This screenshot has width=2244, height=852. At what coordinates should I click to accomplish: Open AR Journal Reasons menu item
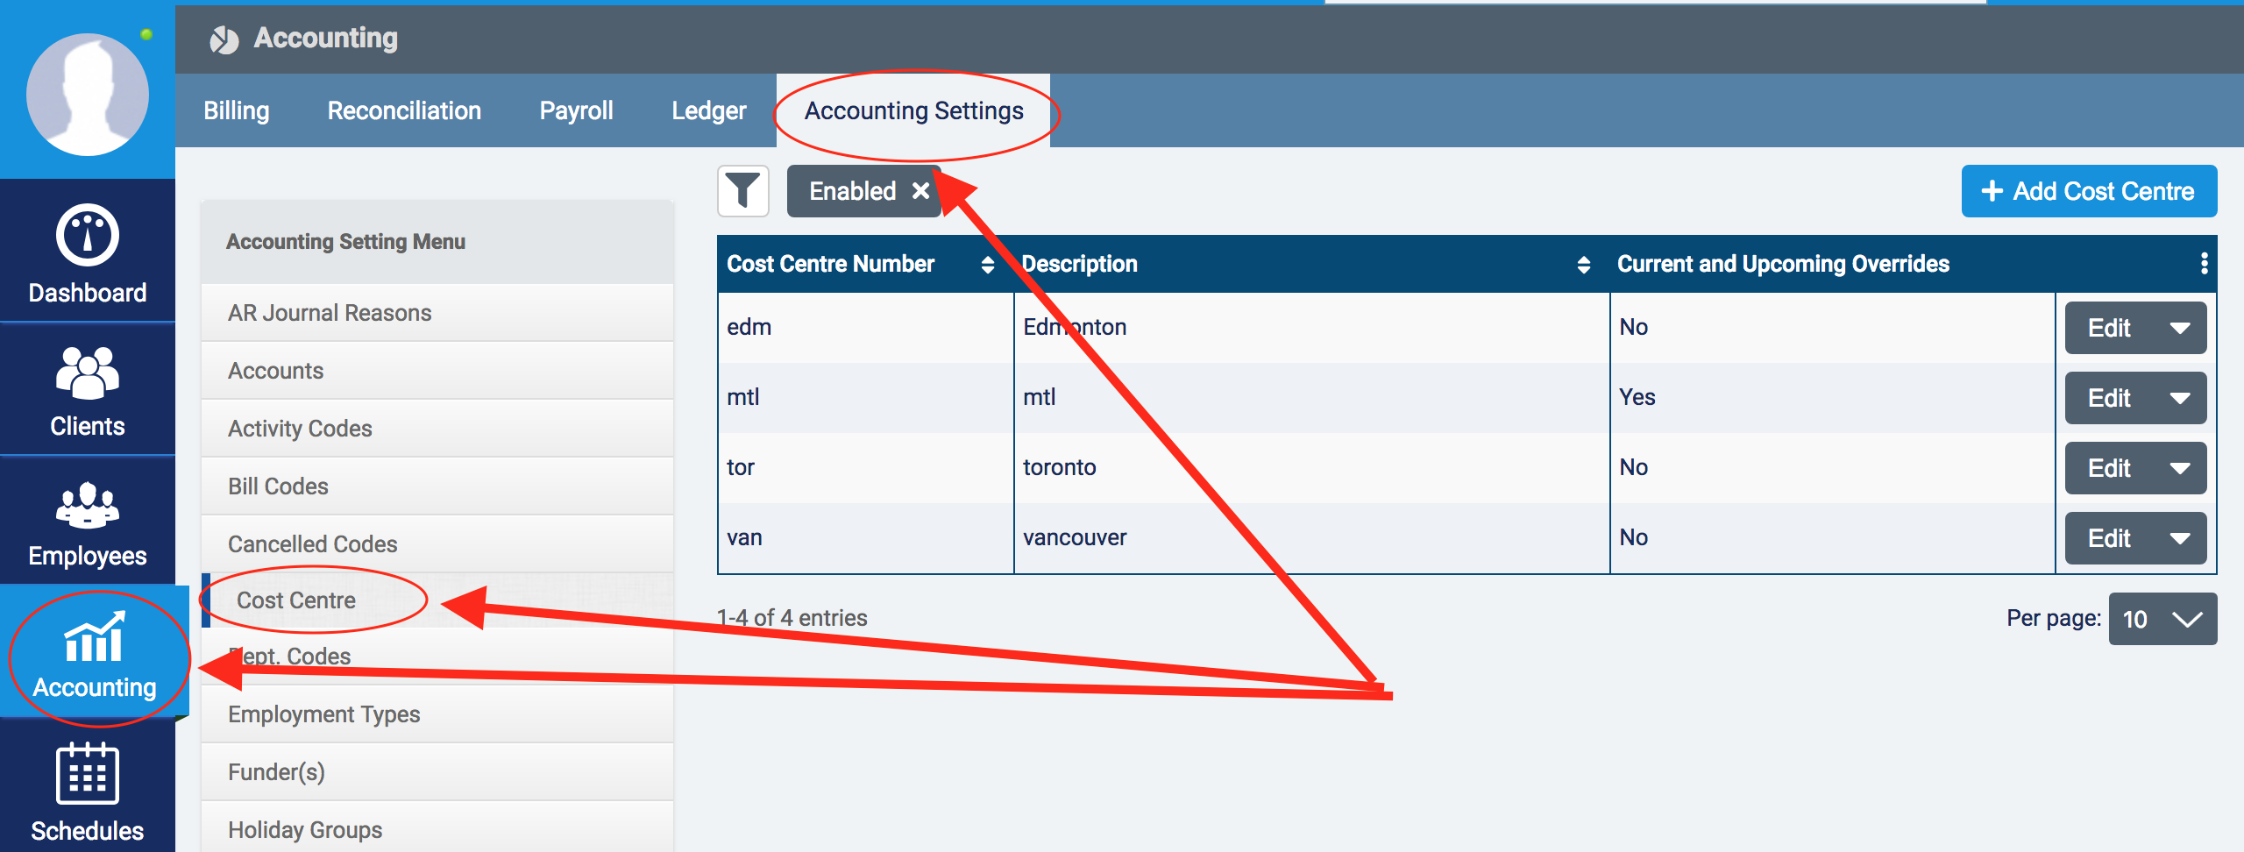tap(330, 313)
